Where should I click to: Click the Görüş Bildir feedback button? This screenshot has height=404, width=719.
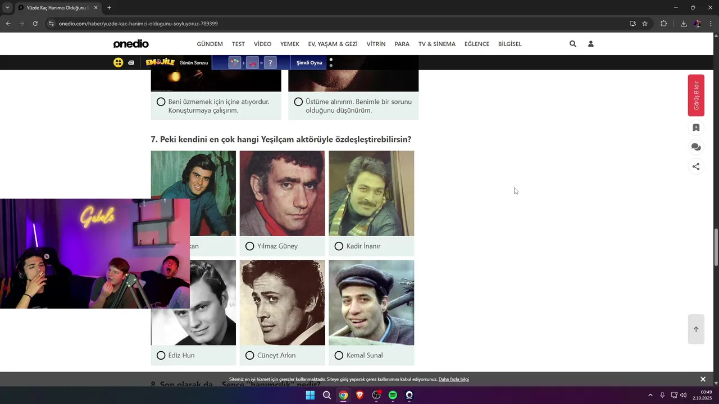click(x=696, y=95)
